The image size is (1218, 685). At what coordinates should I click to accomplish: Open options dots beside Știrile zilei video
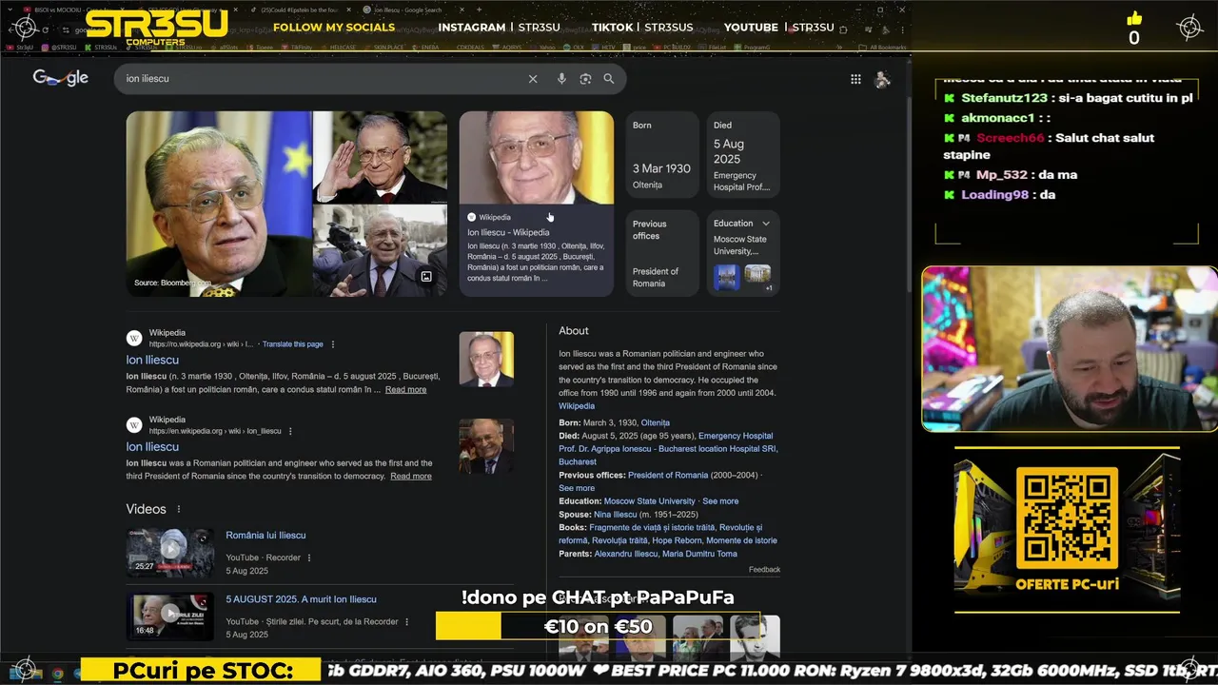[x=406, y=621]
